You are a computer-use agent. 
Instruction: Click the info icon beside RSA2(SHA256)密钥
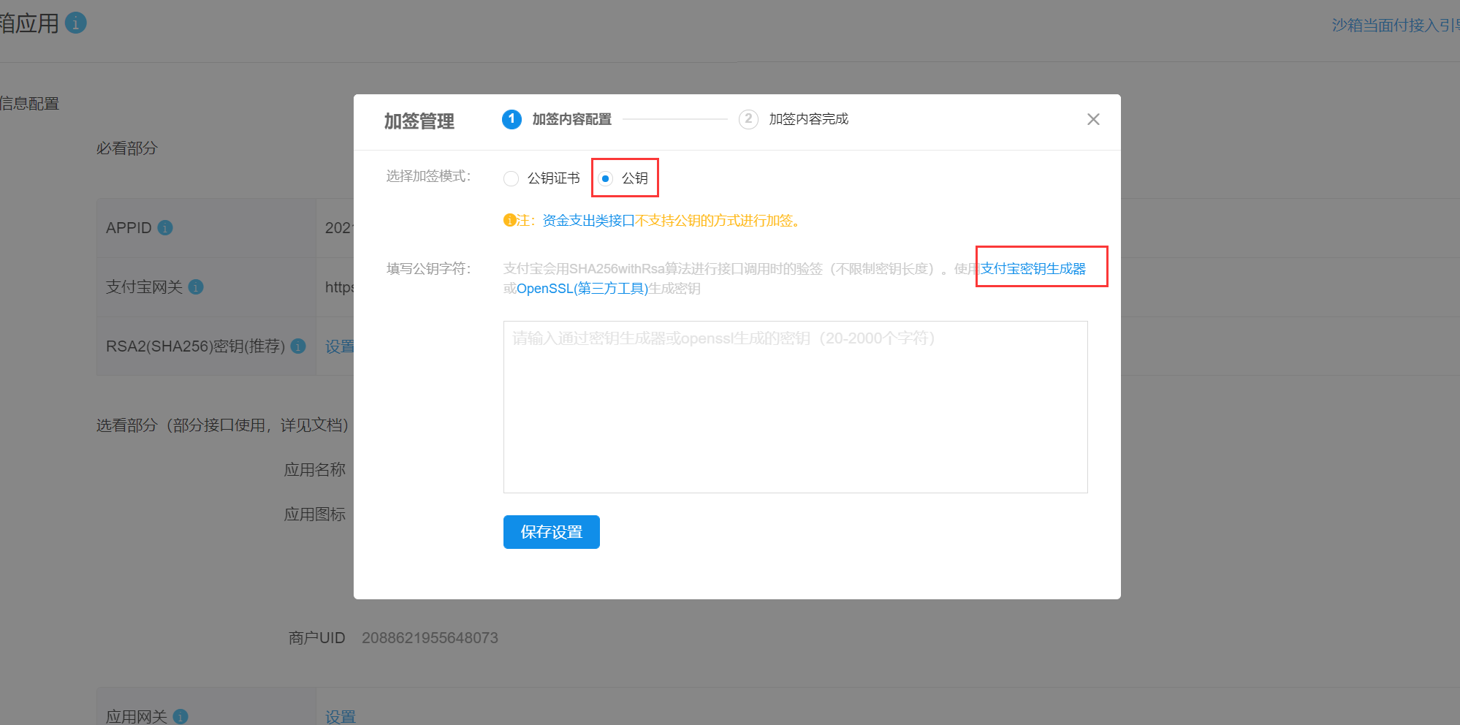click(x=298, y=346)
